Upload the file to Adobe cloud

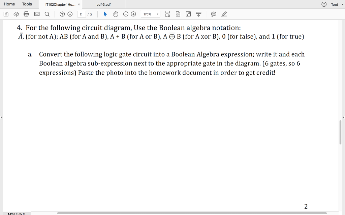tap(16, 14)
